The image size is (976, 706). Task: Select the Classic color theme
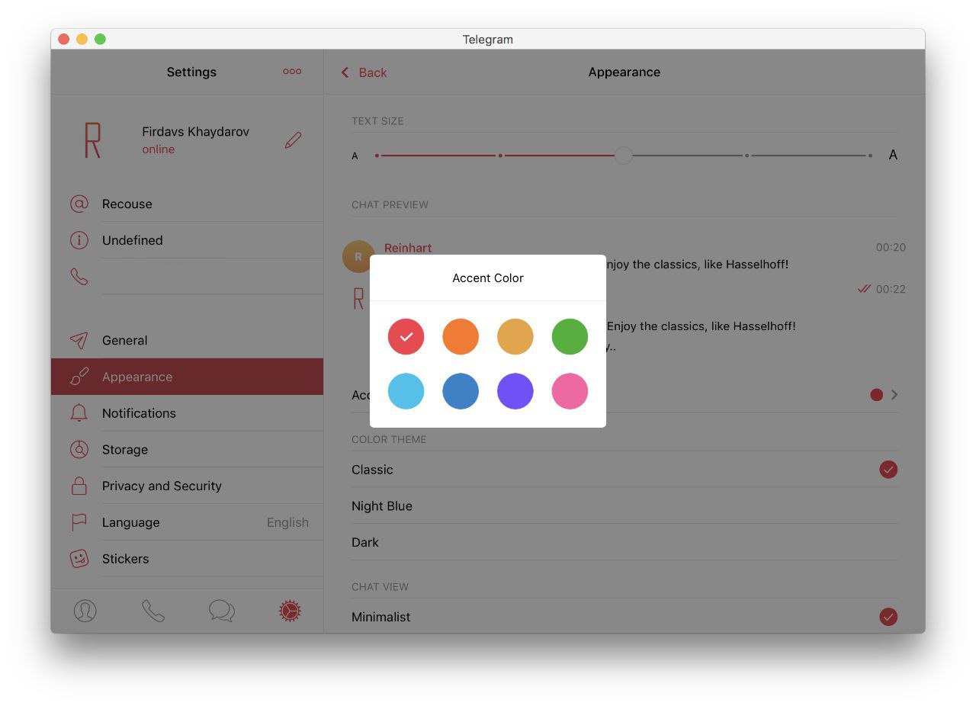coord(624,470)
